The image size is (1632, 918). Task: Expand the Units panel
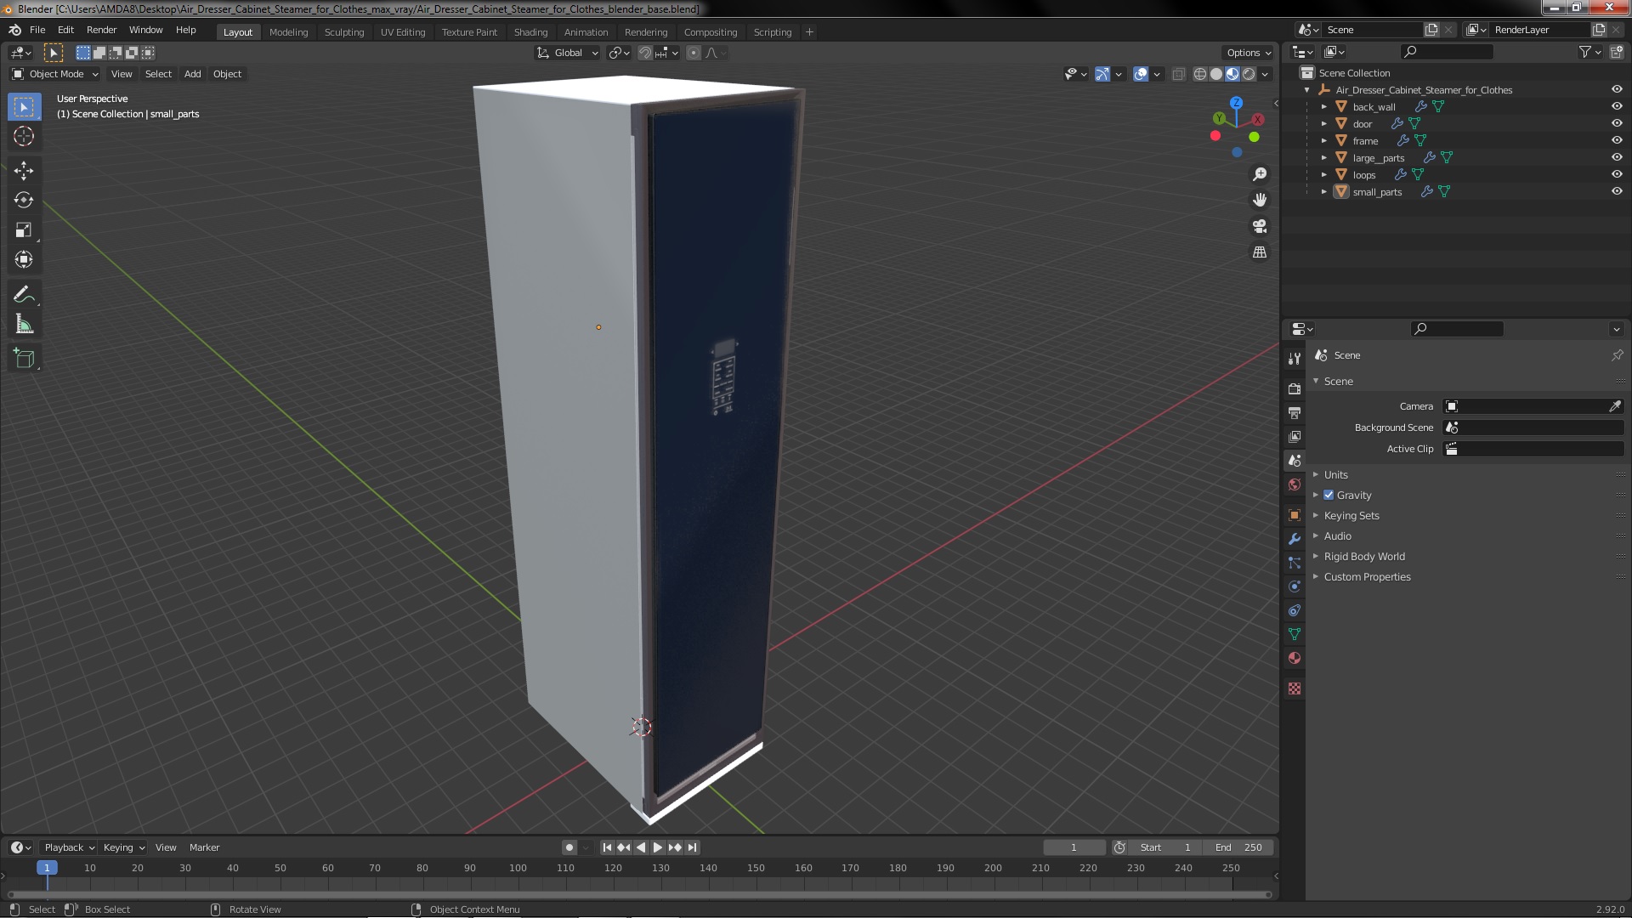1335,474
